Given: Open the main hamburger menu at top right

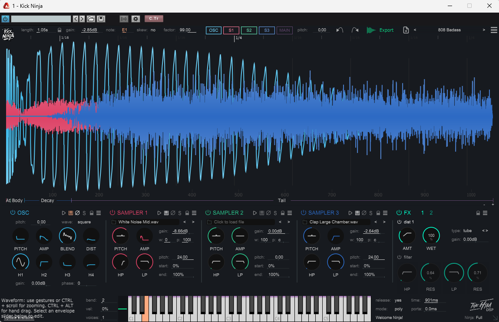Looking at the screenshot, I should coord(494,30).
